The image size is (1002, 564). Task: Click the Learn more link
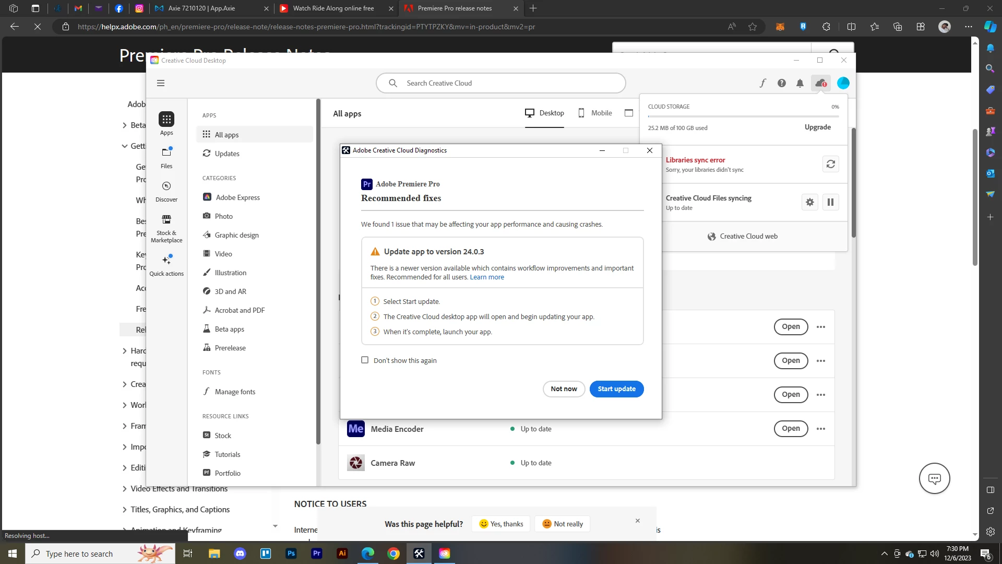click(486, 277)
